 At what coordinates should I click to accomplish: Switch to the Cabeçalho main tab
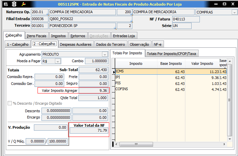click(13, 35)
